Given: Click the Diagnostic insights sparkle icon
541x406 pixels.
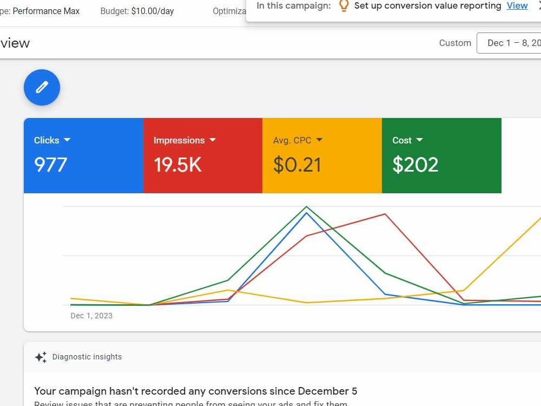Looking at the screenshot, I should tap(41, 357).
